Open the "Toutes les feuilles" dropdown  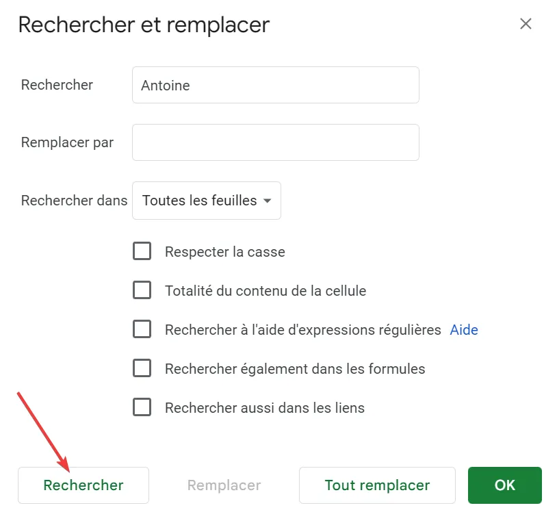(206, 201)
